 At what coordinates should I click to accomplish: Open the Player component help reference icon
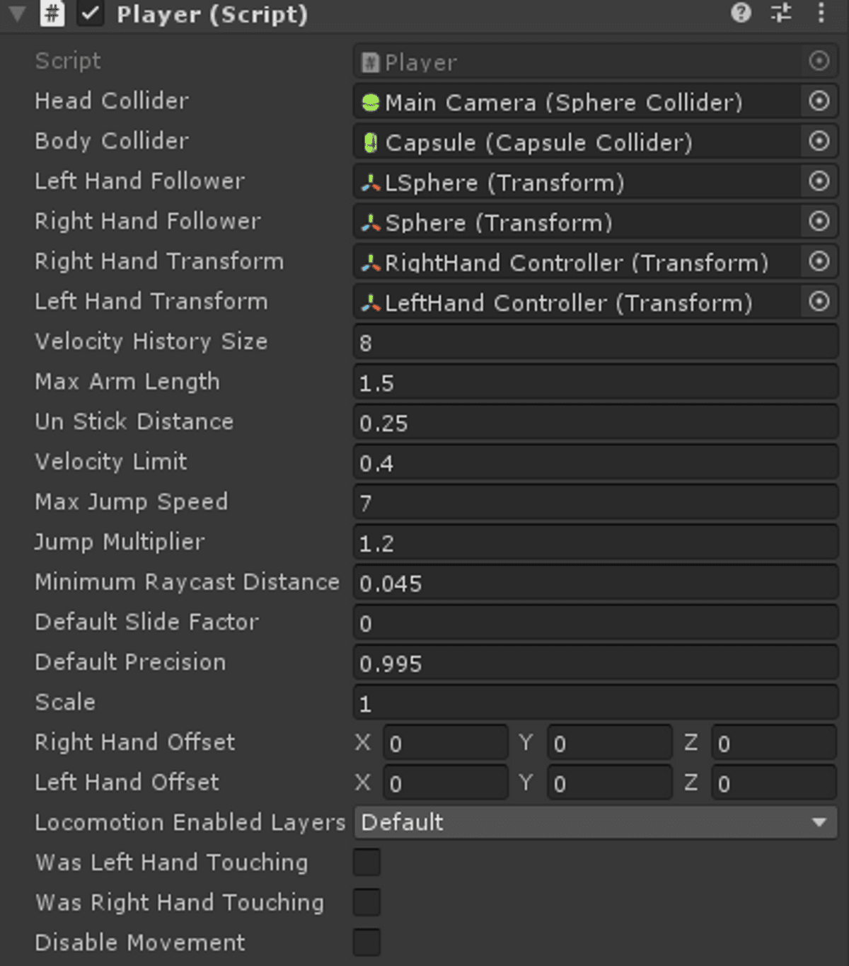tap(741, 13)
